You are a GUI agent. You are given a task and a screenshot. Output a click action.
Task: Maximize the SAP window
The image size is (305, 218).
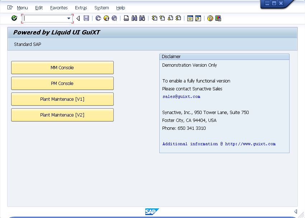tap(274, 3)
